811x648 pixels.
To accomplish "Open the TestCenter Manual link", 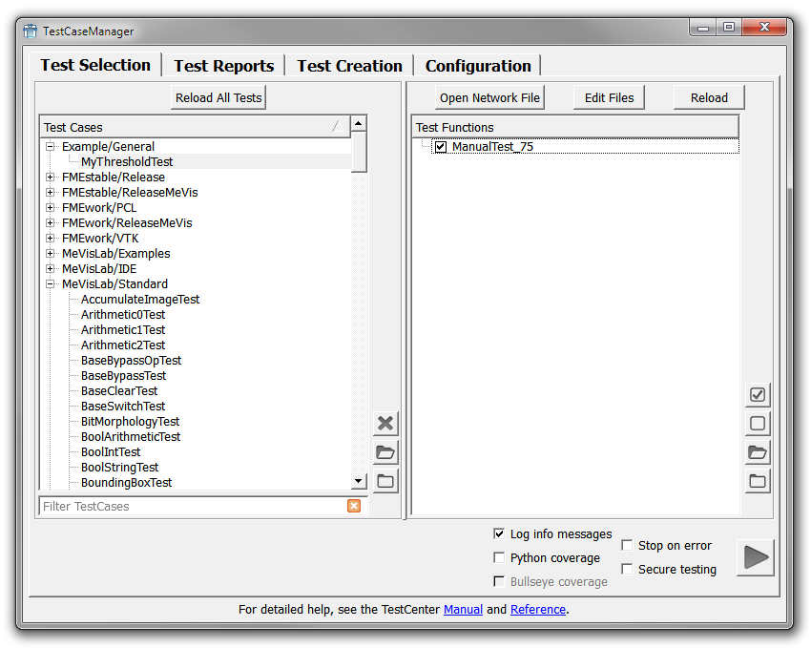I will click(x=463, y=609).
